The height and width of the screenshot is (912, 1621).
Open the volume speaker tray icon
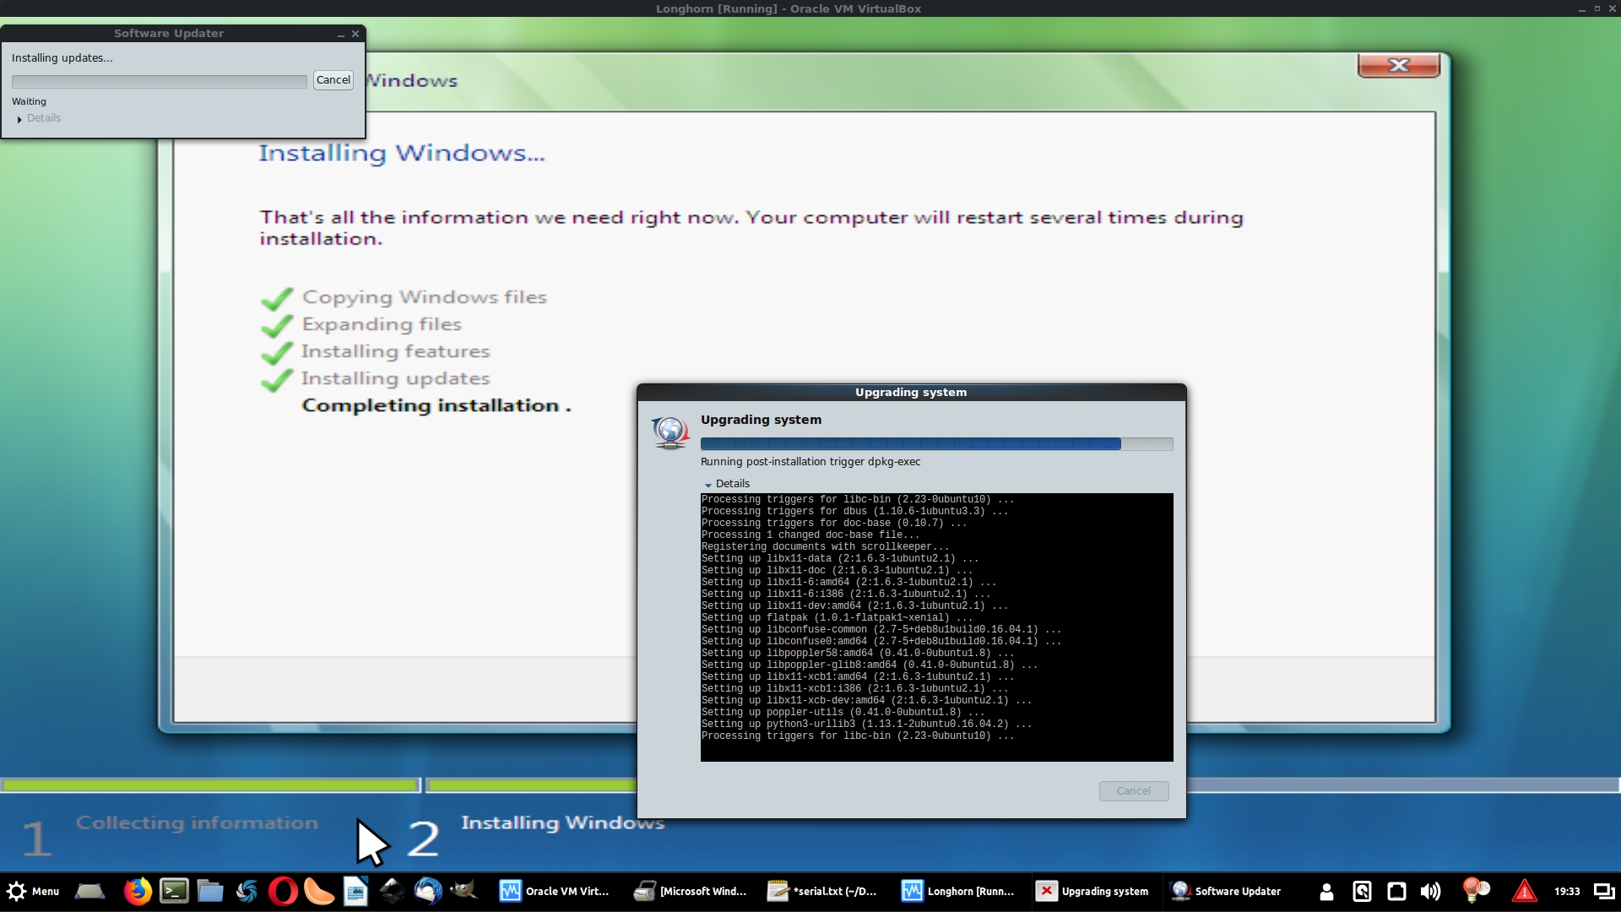click(1430, 891)
